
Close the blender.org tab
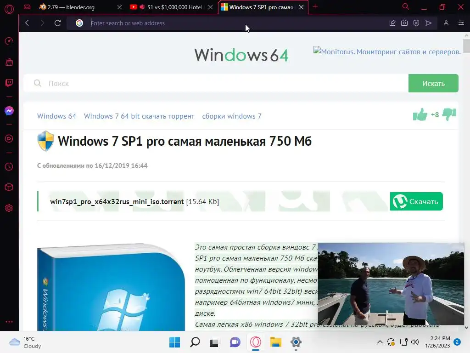pyautogui.click(x=120, y=7)
